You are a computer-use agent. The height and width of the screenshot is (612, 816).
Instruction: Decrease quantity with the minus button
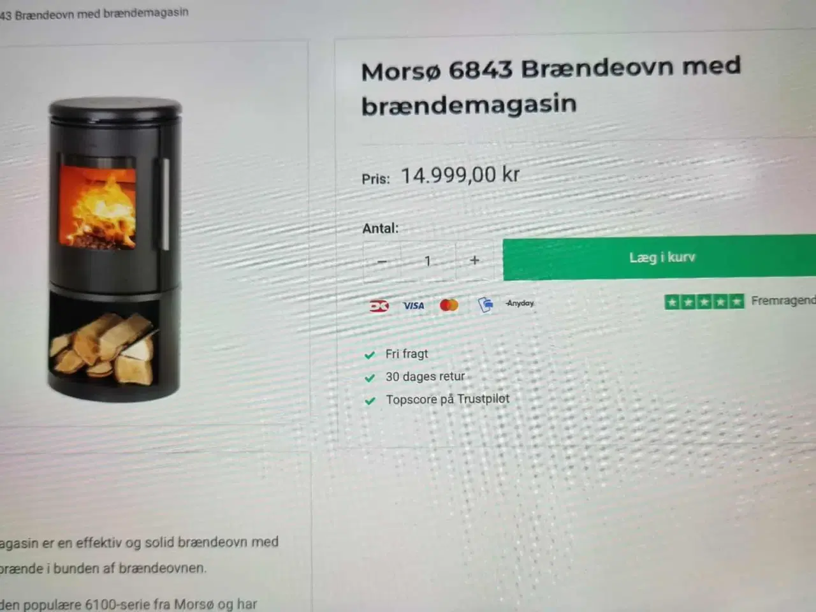[382, 261]
